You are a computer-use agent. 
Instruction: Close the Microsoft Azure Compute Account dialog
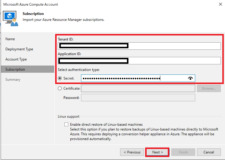coord(221,4)
